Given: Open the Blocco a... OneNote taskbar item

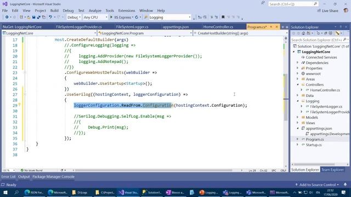Looking at the screenshot, I should click(x=175, y=192).
